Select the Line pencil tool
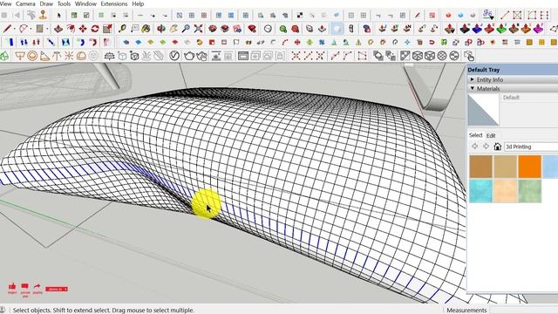This screenshot has height=314, width=558. coord(7,29)
